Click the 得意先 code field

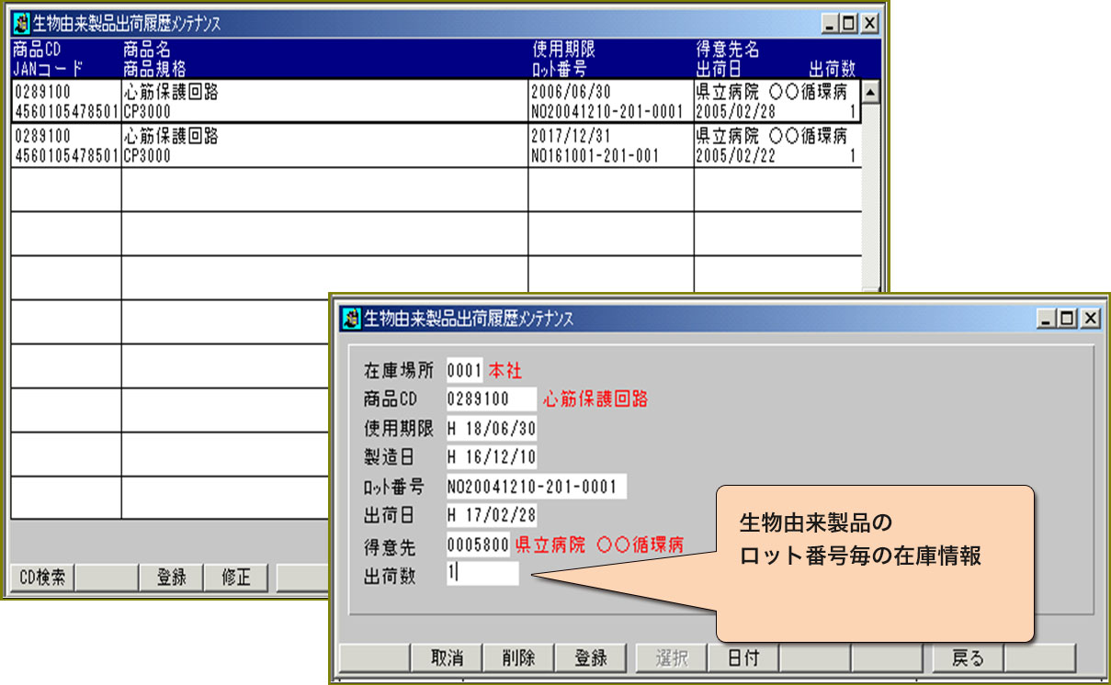coord(478,545)
